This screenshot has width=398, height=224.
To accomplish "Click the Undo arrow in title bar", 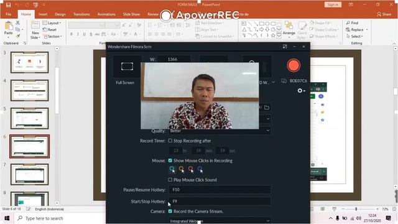I will pyautogui.click(x=17, y=5).
